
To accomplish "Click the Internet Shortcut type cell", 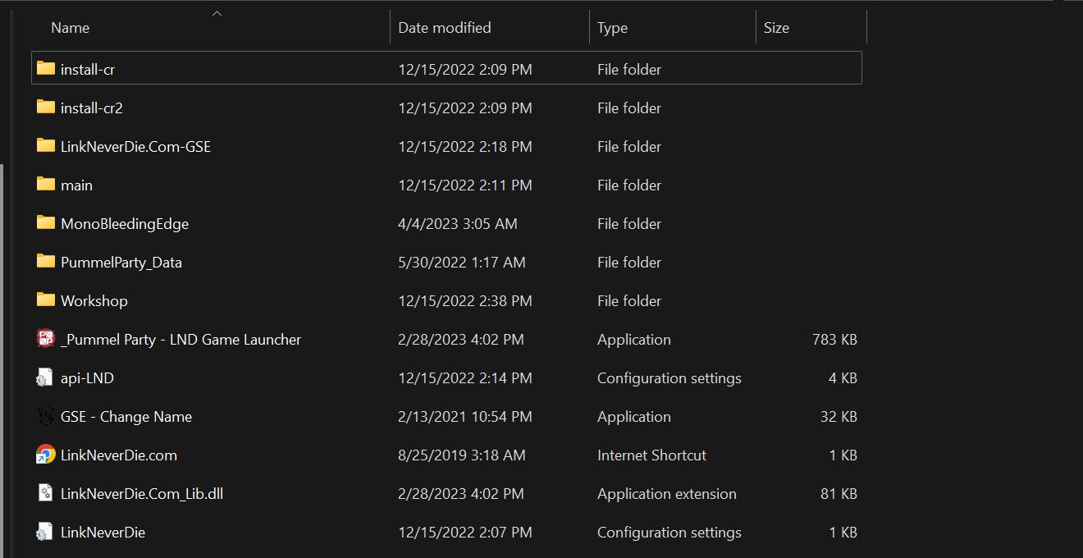I will click(x=651, y=455).
